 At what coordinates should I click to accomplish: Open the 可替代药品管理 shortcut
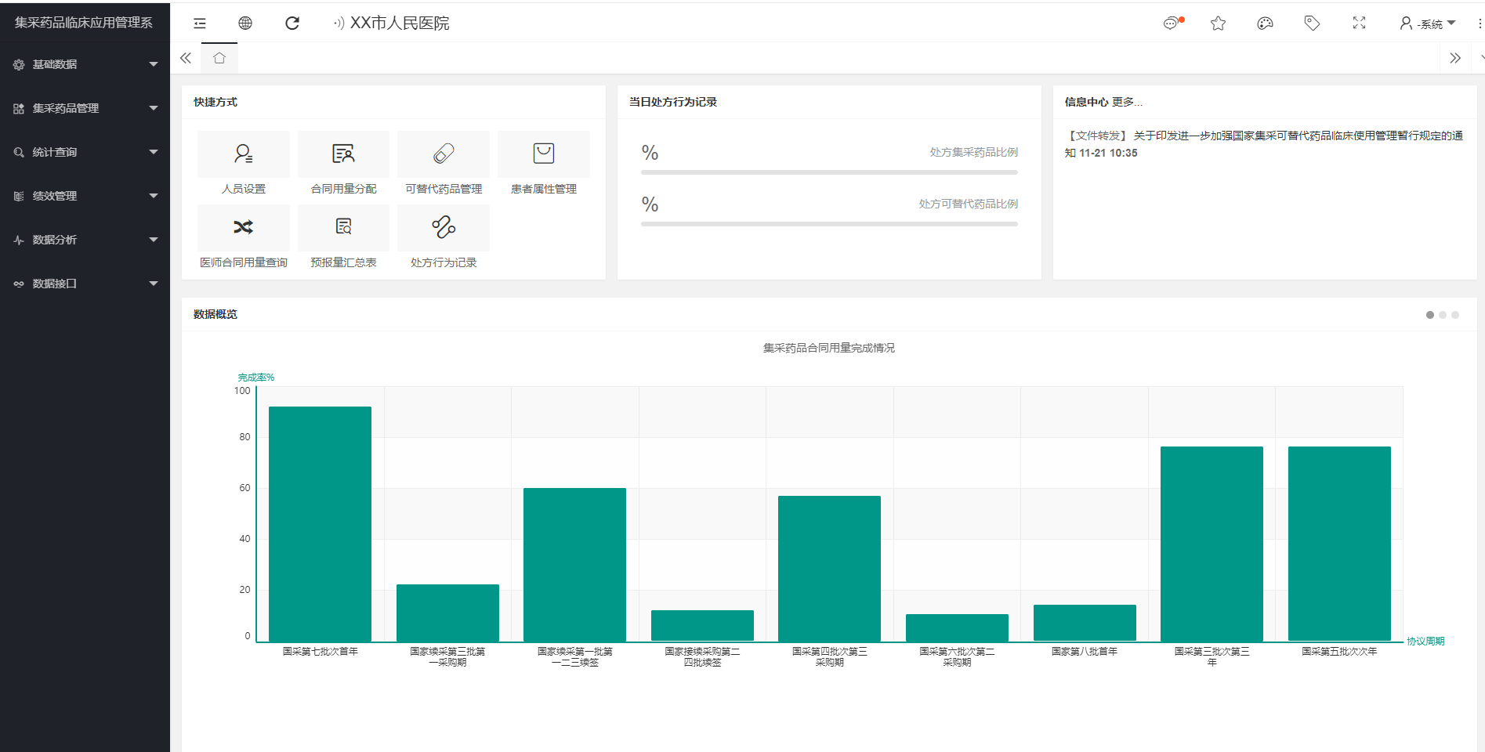444,163
